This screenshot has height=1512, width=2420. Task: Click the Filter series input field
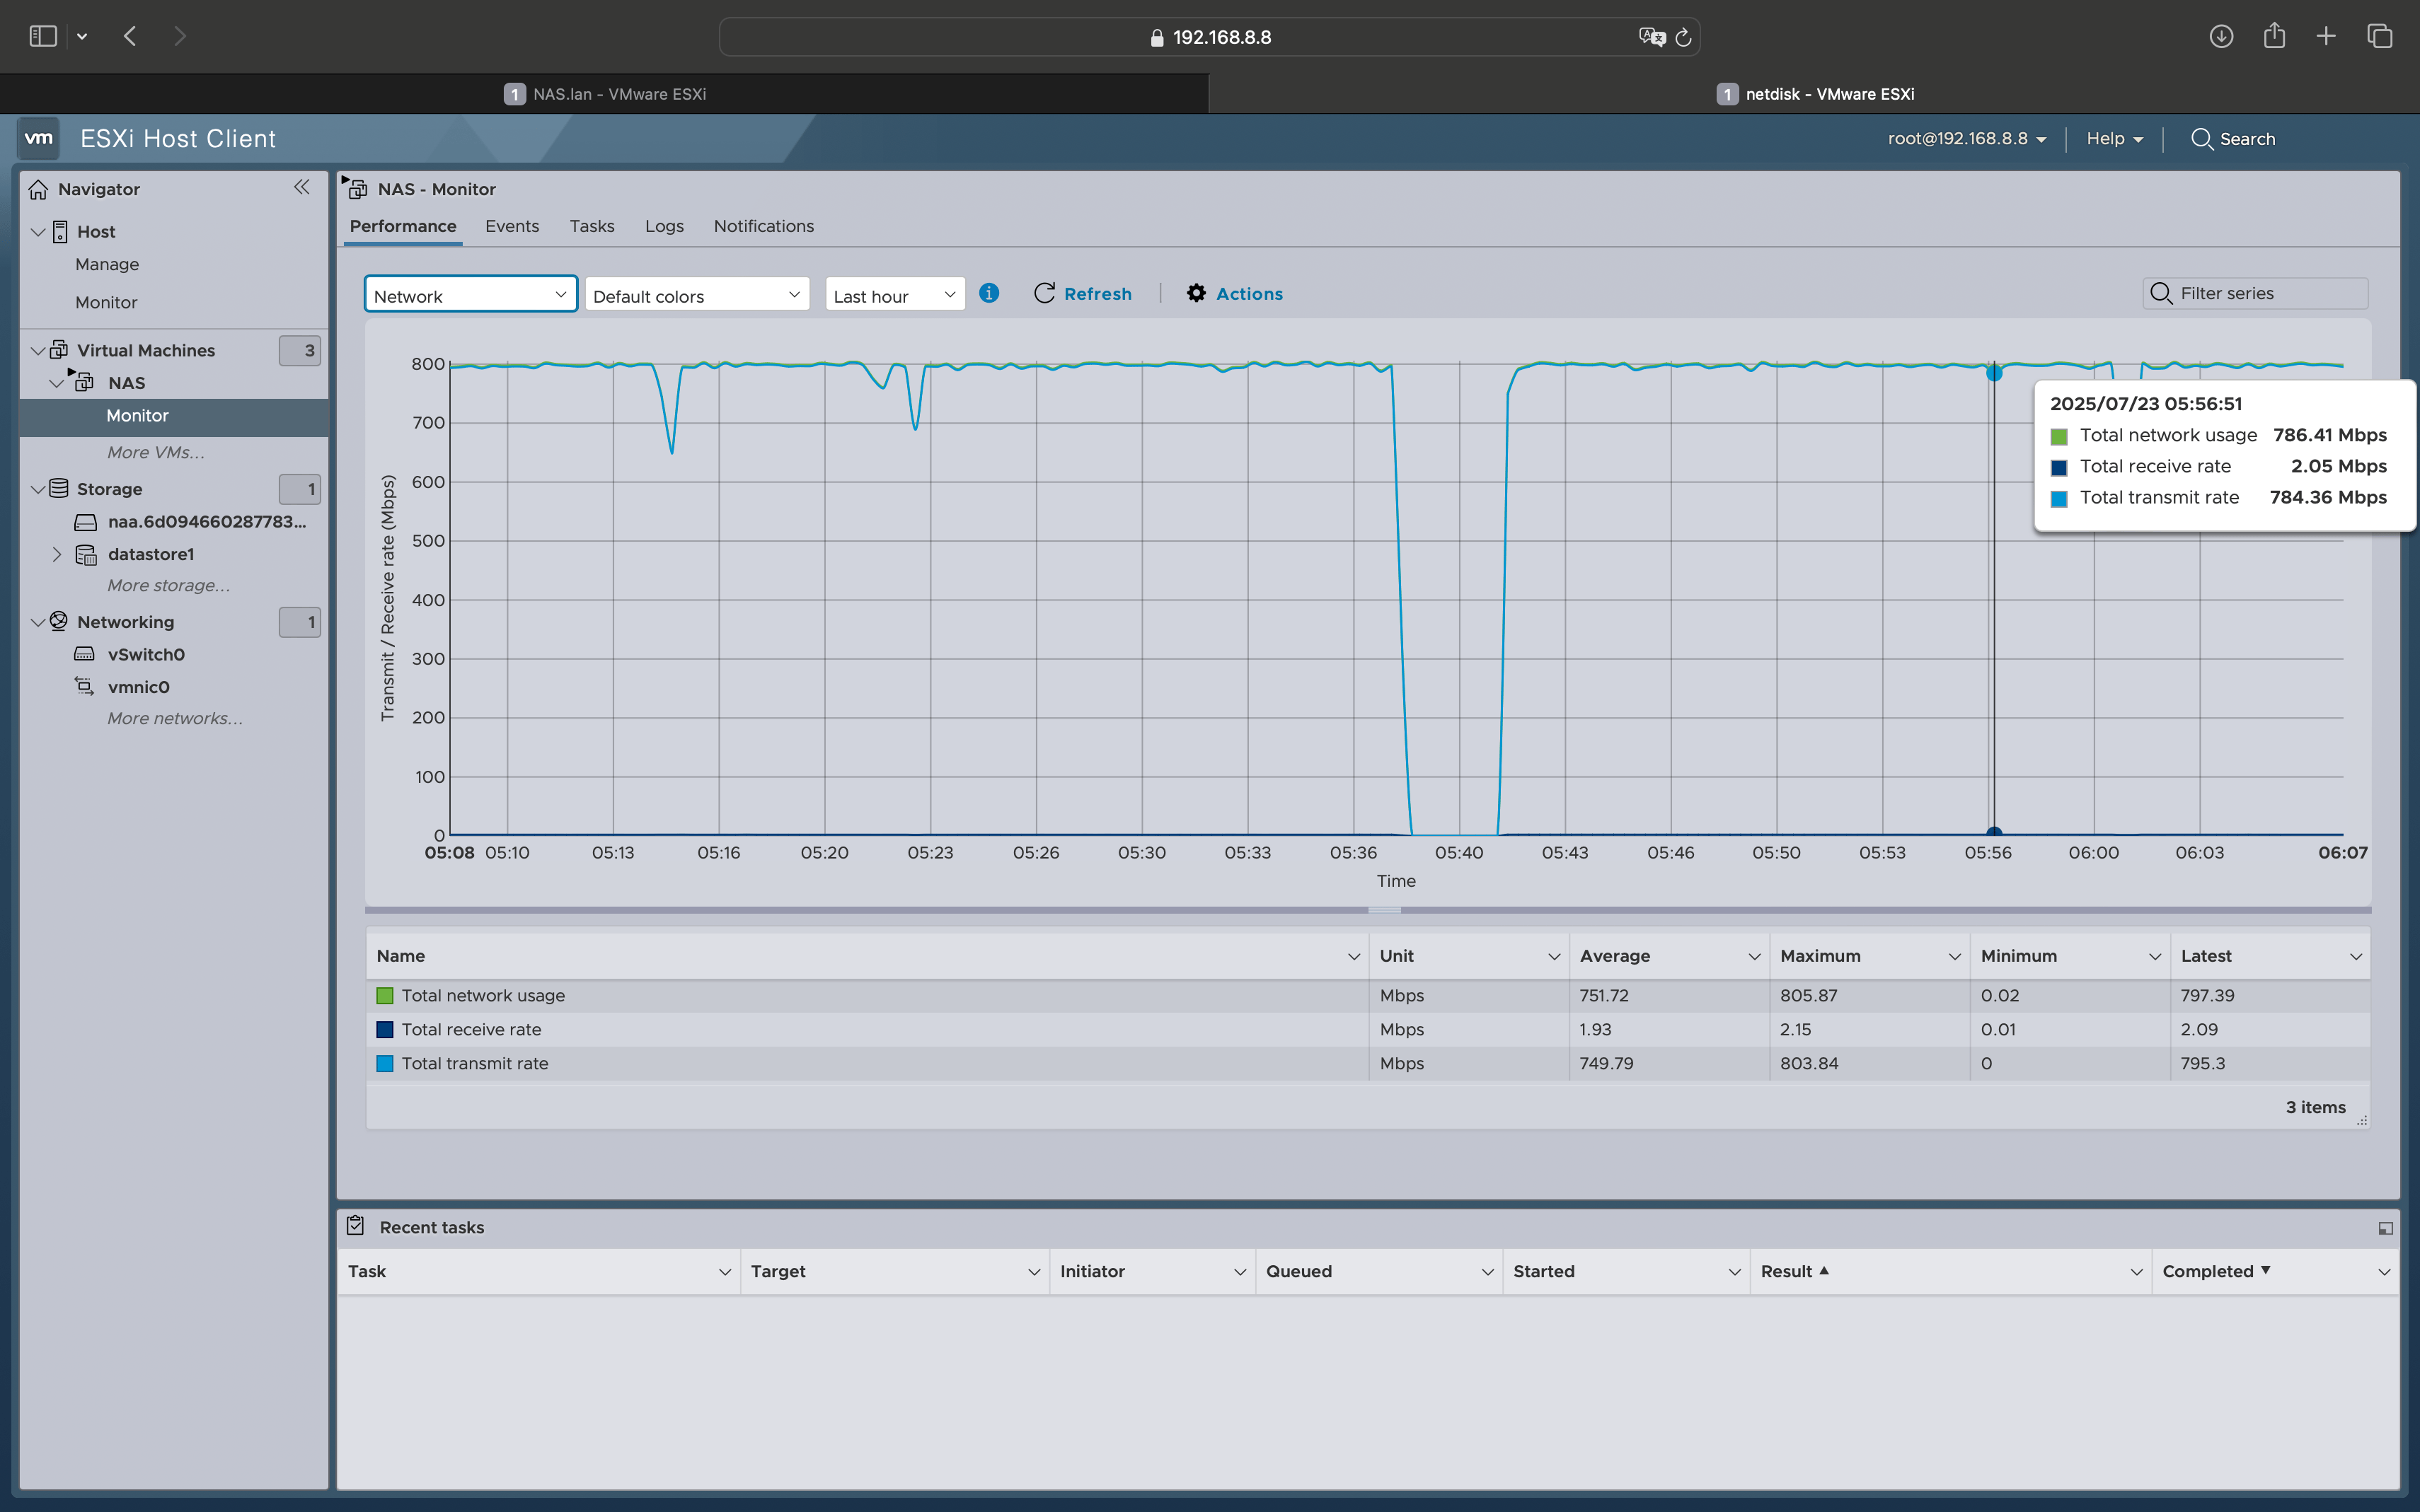tap(2267, 293)
